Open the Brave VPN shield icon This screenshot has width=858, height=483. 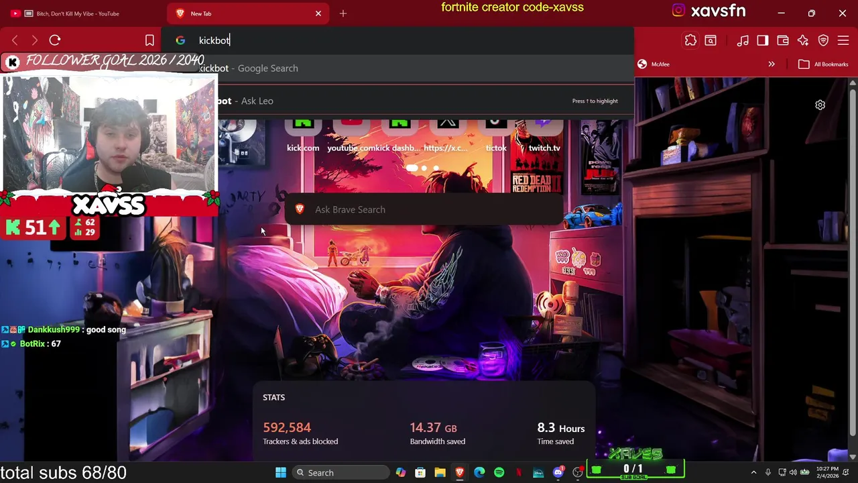click(823, 41)
